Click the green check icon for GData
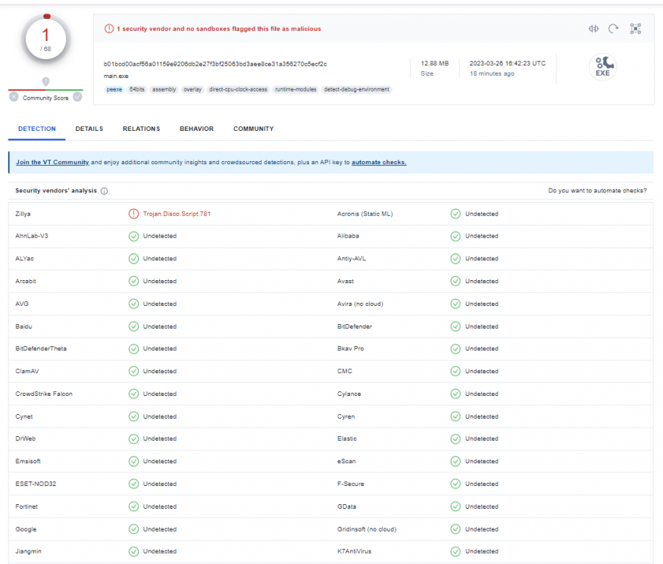 (x=455, y=506)
